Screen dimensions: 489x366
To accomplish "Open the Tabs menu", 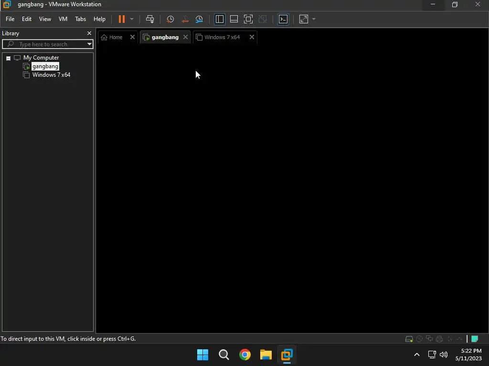I will (80, 19).
